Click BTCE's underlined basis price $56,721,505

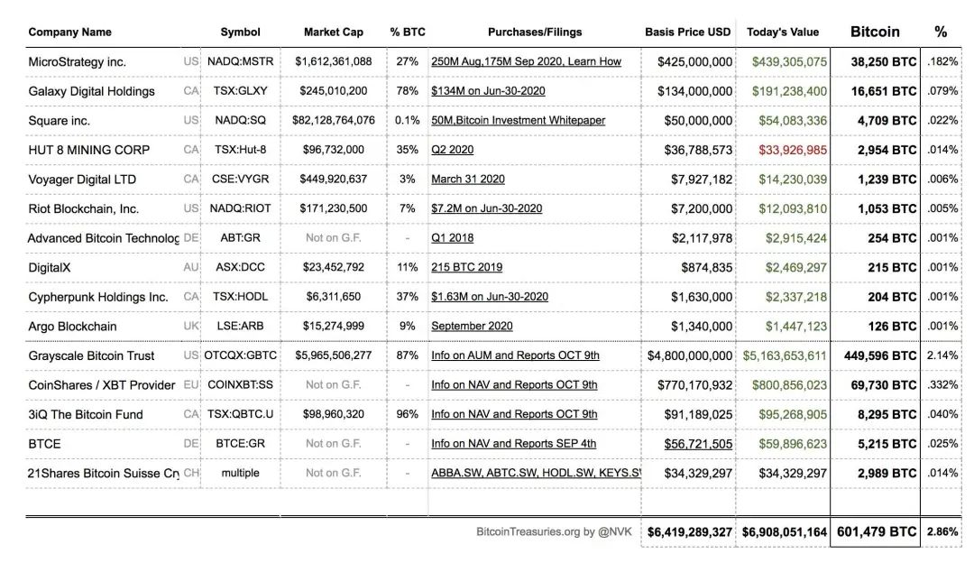coord(698,443)
